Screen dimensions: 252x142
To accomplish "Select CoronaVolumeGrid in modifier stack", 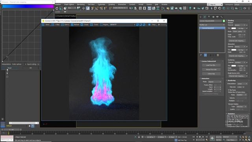I will click(212, 28).
